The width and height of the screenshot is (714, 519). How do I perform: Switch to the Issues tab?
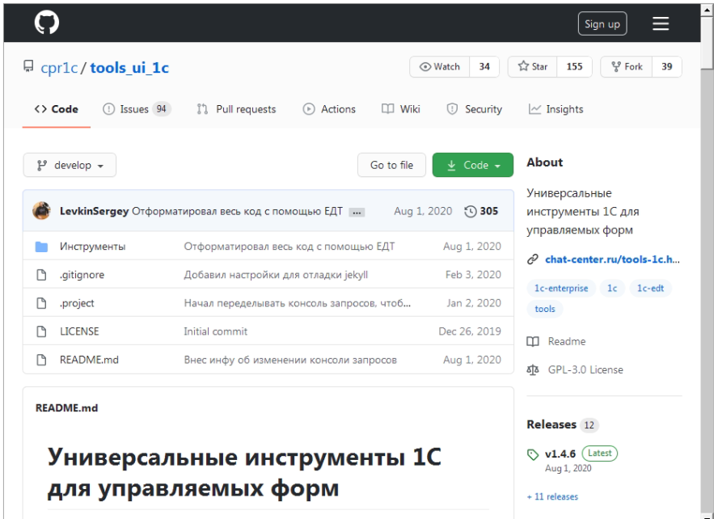pyautogui.click(x=137, y=109)
